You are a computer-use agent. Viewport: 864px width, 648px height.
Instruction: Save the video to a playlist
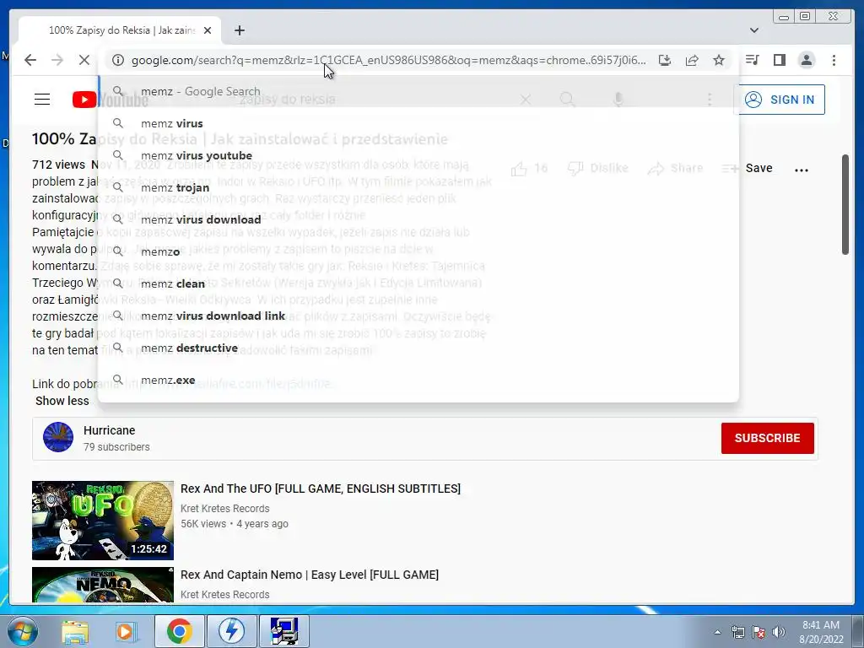click(759, 168)
